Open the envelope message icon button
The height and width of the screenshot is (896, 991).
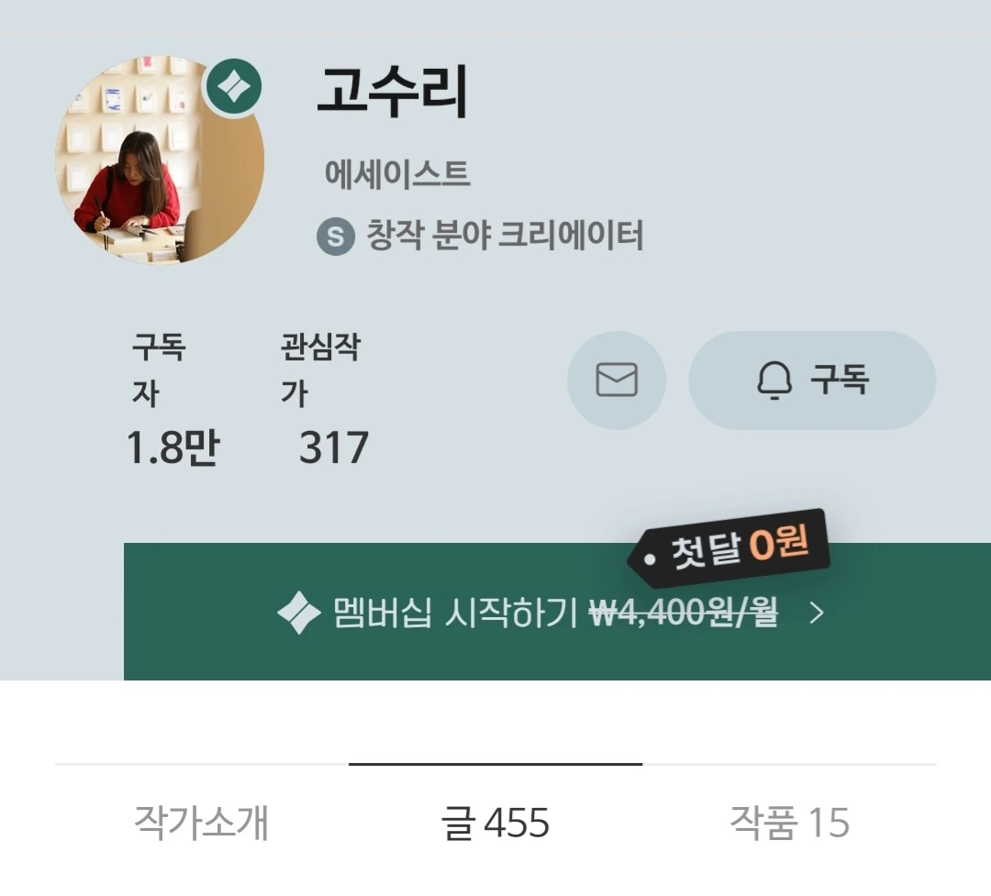click(x=617, y=380)
